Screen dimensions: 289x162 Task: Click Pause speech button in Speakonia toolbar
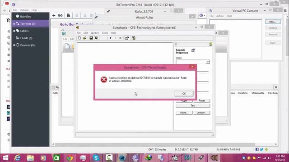click(x=116, y=38)
